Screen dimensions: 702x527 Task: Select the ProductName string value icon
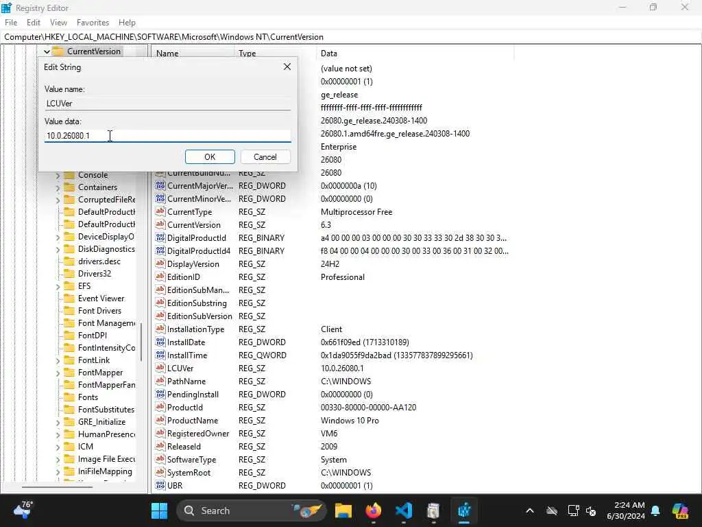[160, 420]
